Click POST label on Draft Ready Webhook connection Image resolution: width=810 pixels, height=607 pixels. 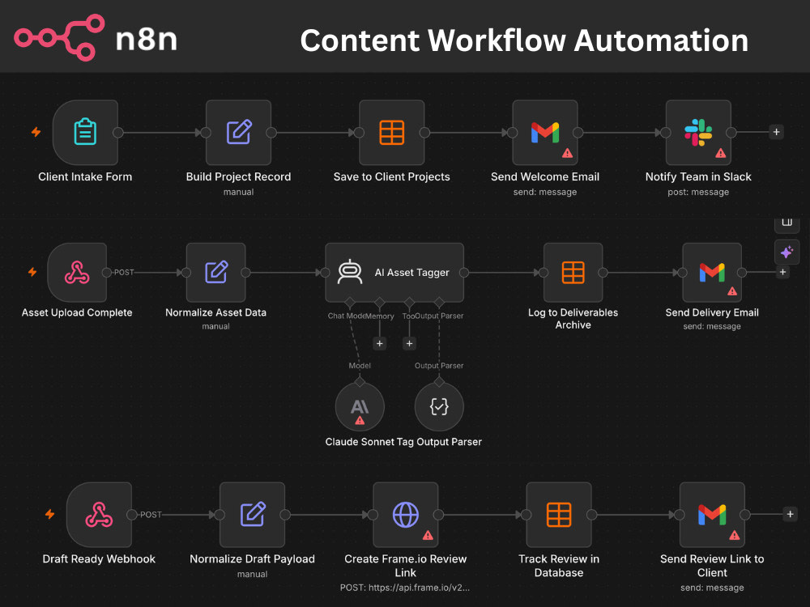click(151, 515)
